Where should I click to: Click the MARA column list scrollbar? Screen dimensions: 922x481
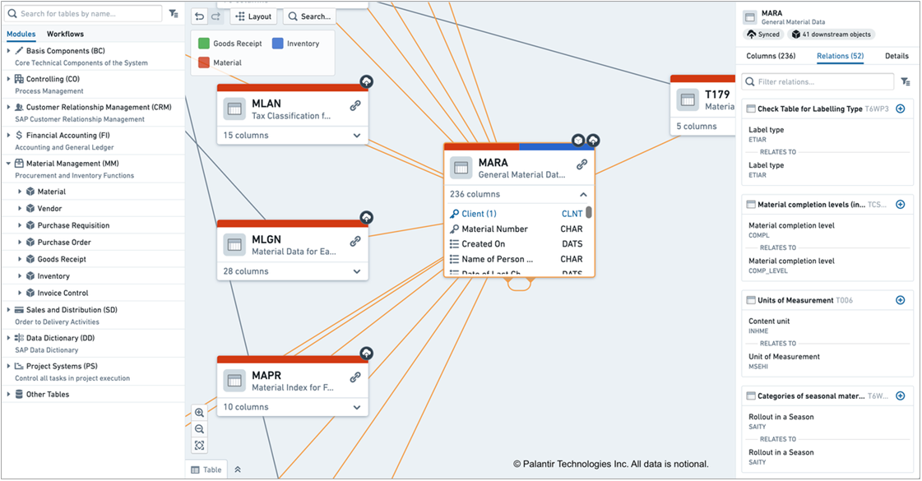[589, 211]
